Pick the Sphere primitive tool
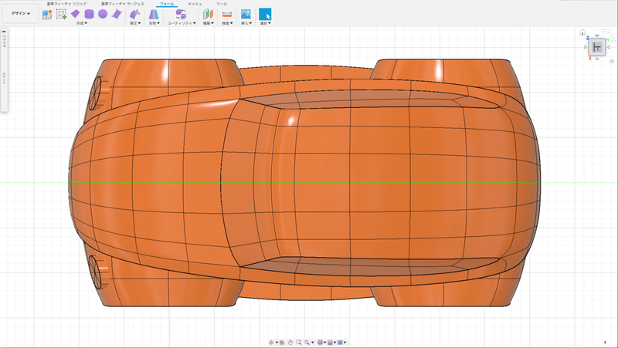Screen dimensions: 618x348 [102, 14]
